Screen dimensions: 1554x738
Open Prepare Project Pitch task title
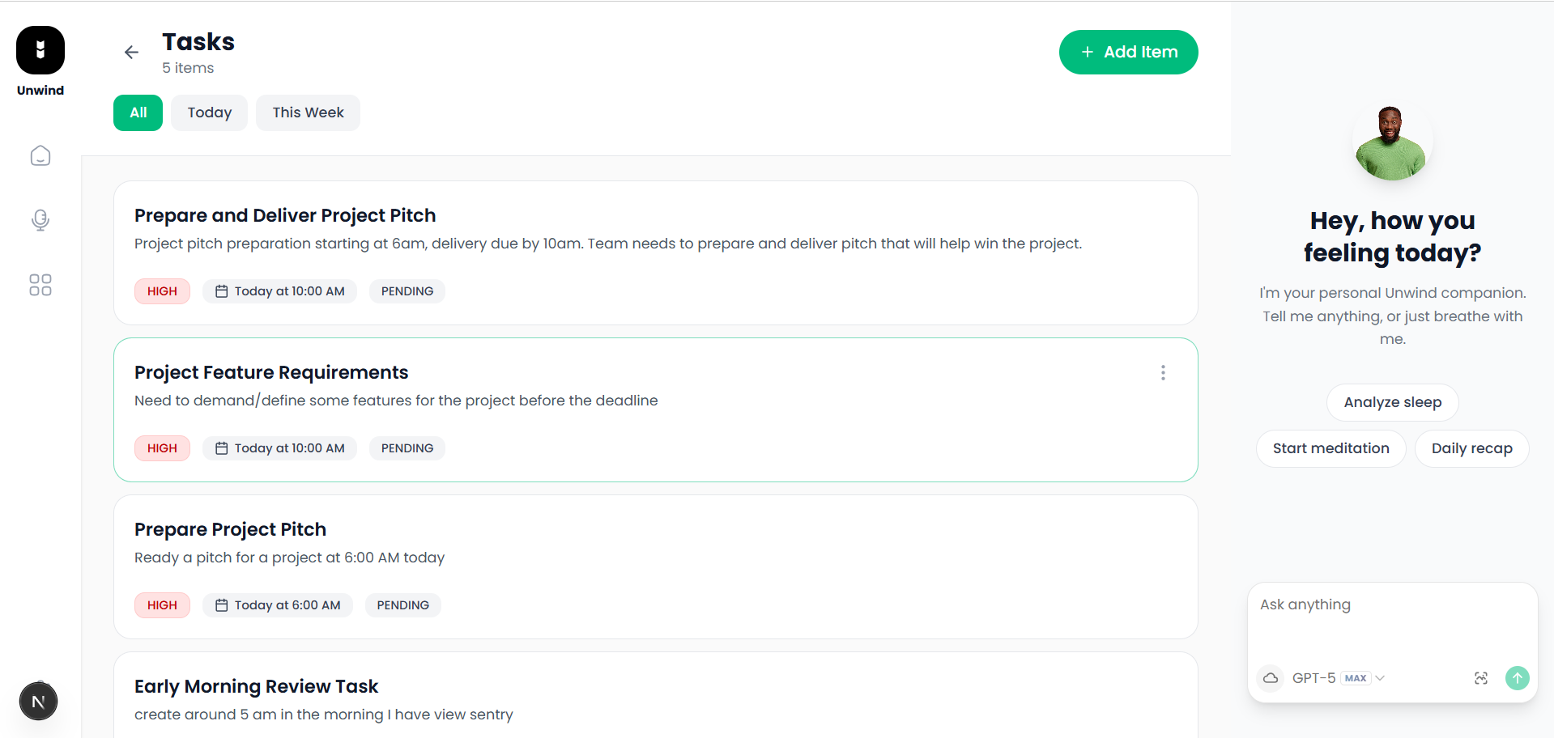pos(230,529)
